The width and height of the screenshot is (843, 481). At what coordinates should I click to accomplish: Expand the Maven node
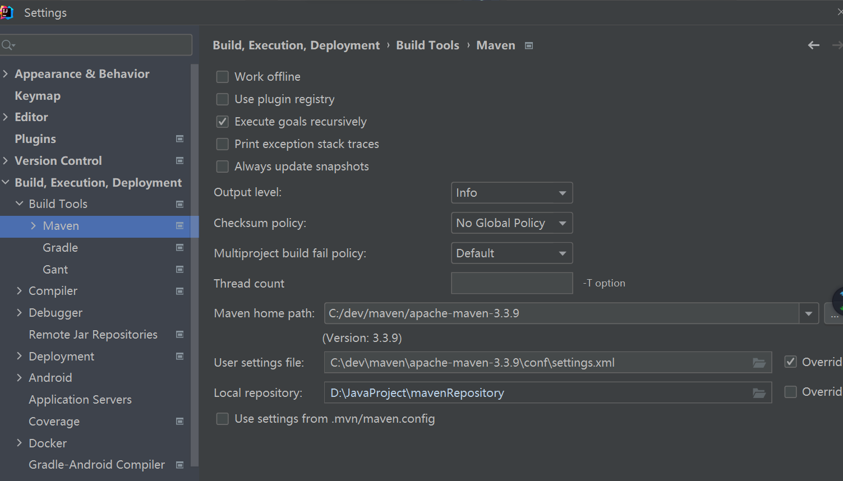(34, 226)
